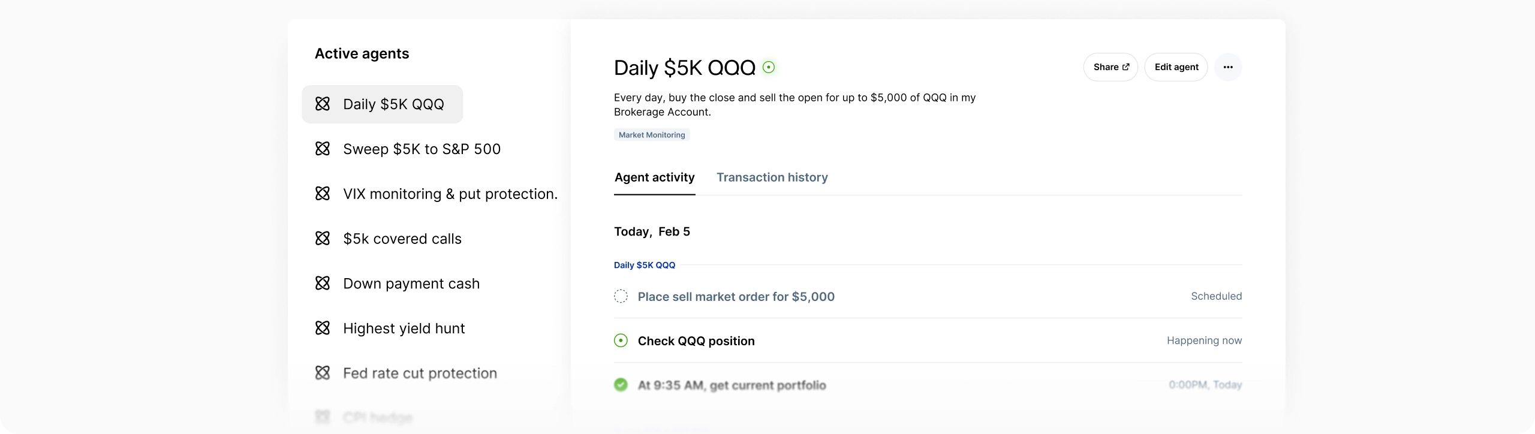This screenshot has width=1535, height=434.
Task: Open Place sell market order for $5,000 activity
Action: coord(928,296)
